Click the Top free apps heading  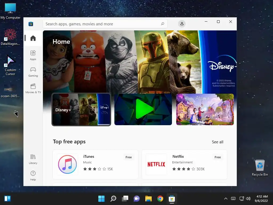69,141
